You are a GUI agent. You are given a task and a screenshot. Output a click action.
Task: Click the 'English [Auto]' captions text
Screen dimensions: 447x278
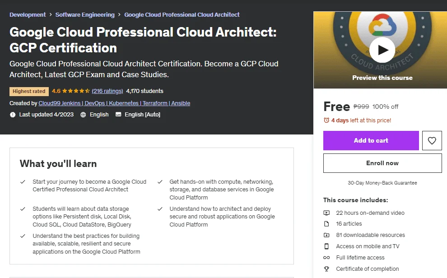coord(142,115)
